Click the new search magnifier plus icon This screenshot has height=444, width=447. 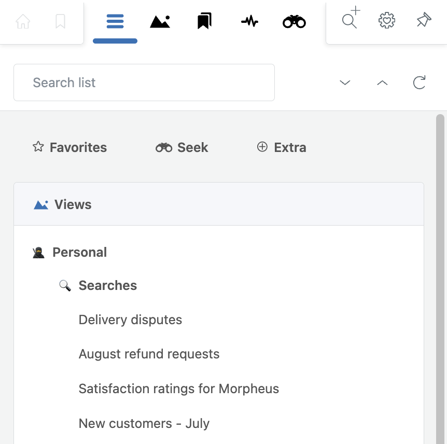351,18
